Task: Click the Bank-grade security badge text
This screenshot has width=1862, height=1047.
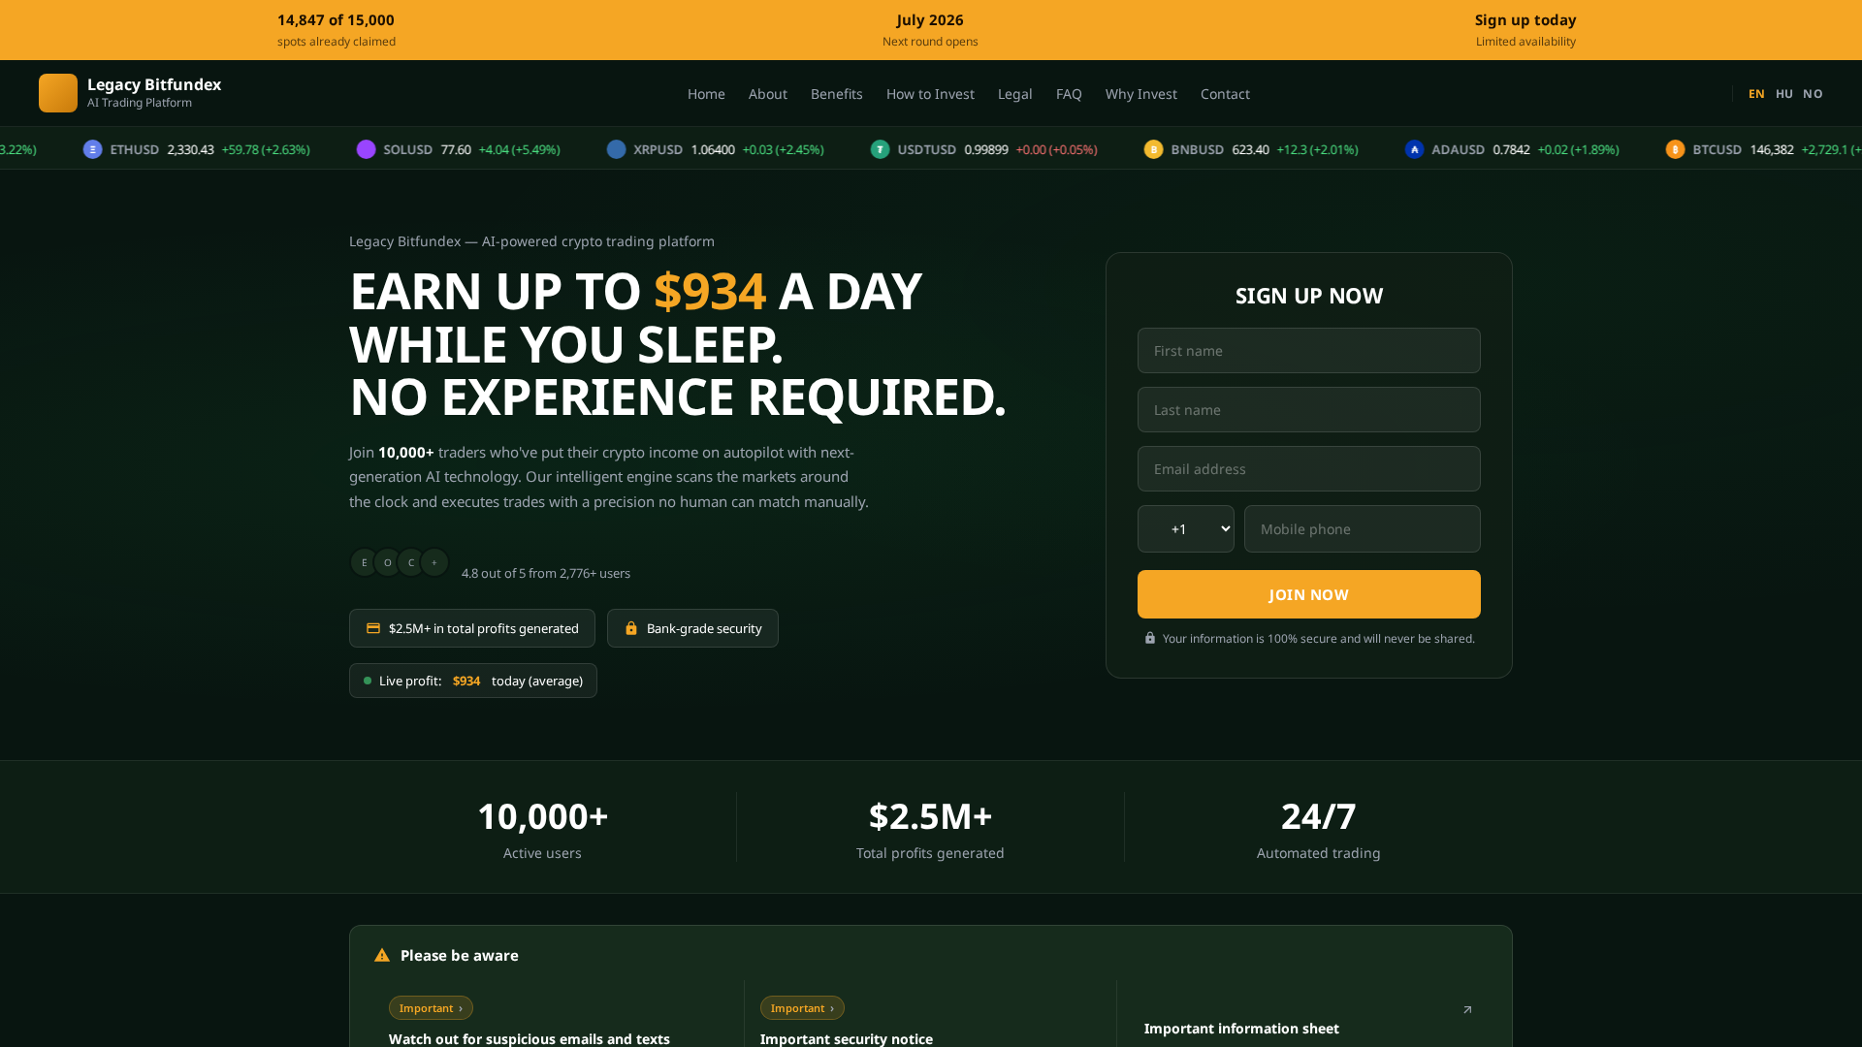Action: 704,628
